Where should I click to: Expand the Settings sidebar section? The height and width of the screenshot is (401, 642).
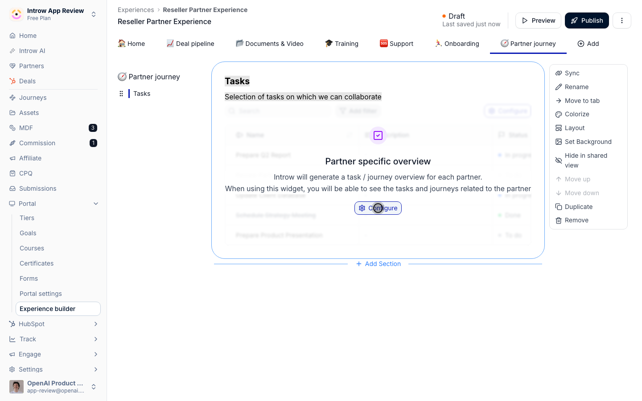coord(96,369)
